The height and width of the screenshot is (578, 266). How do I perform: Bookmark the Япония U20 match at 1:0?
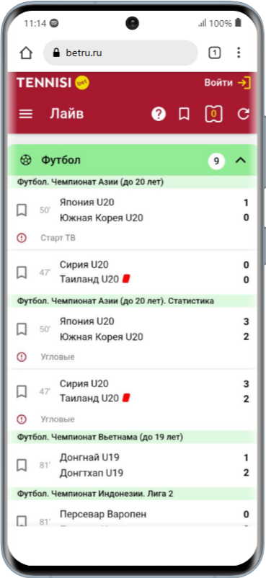22,210
